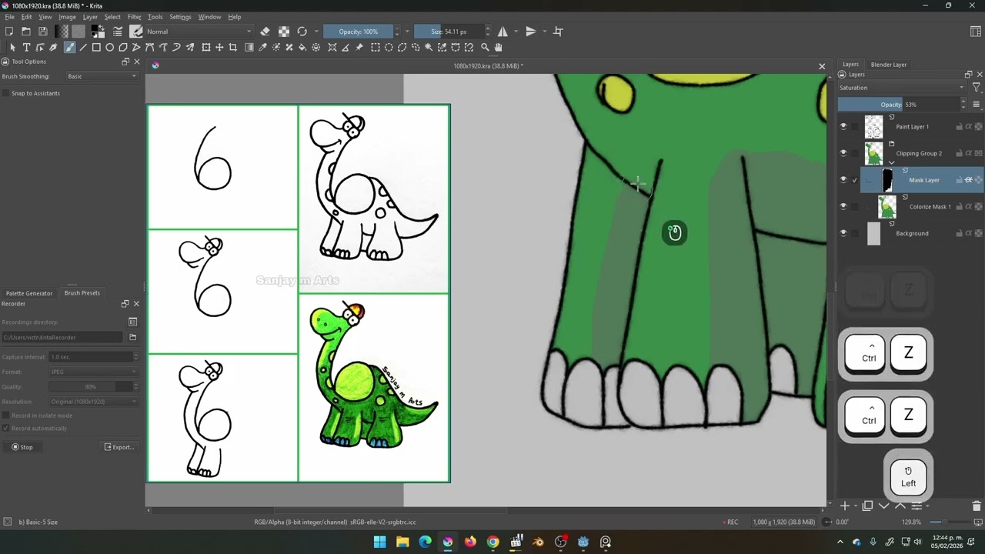Select the Pan tool
The height and width of the screenshot is (554, 985).
(x=498, y=48)
